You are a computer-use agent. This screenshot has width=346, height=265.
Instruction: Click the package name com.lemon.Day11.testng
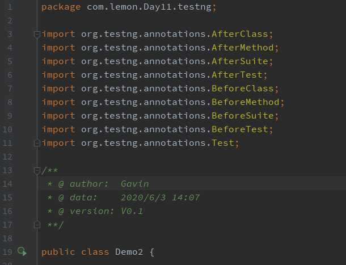[x=149, y=7]
